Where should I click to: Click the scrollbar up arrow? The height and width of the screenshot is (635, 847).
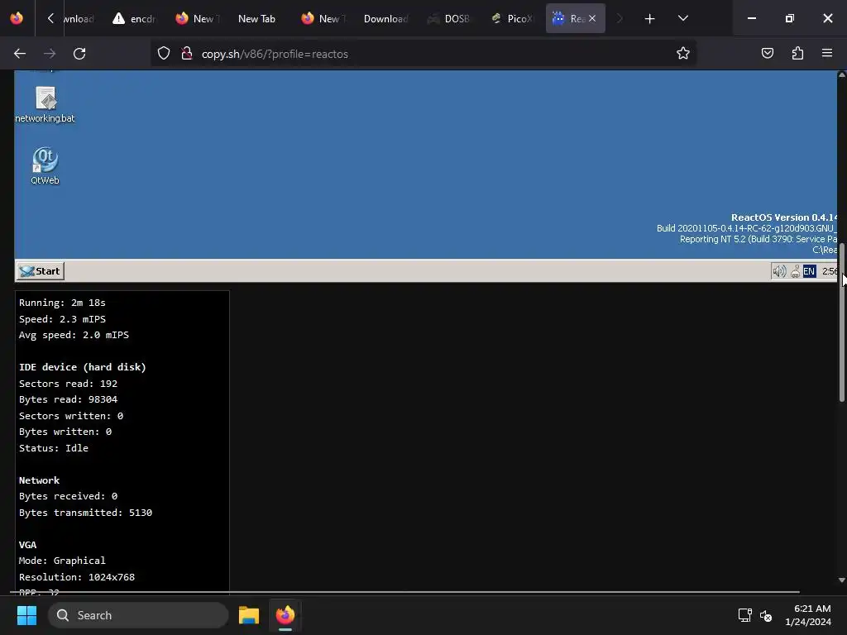(x=841, y=75)
